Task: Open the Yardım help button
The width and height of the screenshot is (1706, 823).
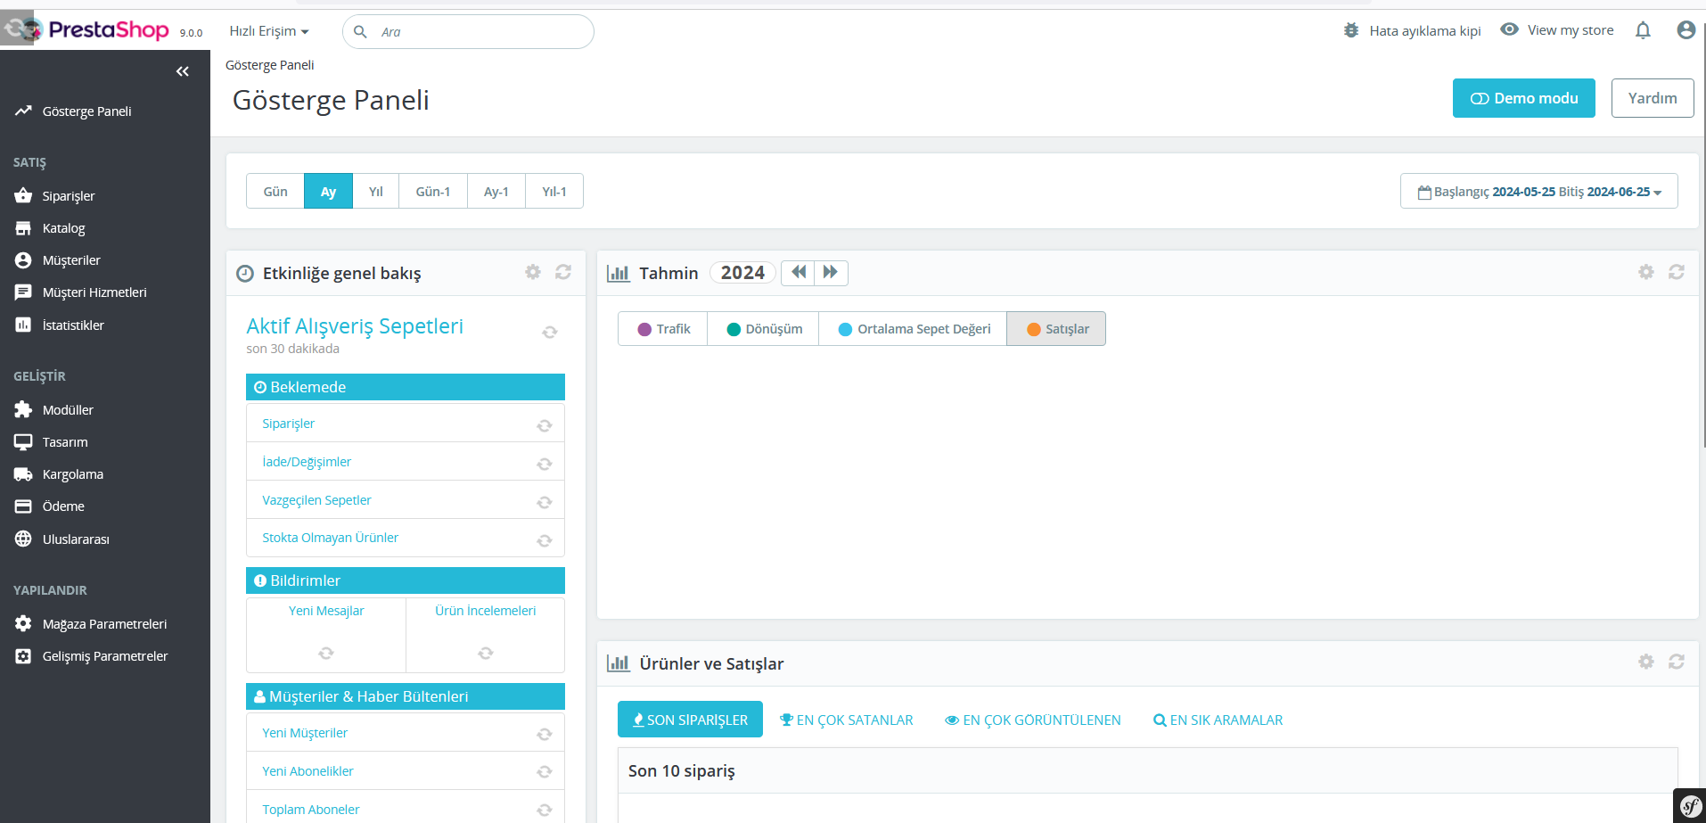Action: pos(1653,98)
